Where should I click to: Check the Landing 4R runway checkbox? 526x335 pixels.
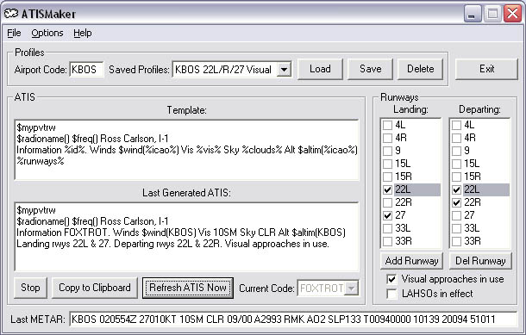(x=387, y=138)
